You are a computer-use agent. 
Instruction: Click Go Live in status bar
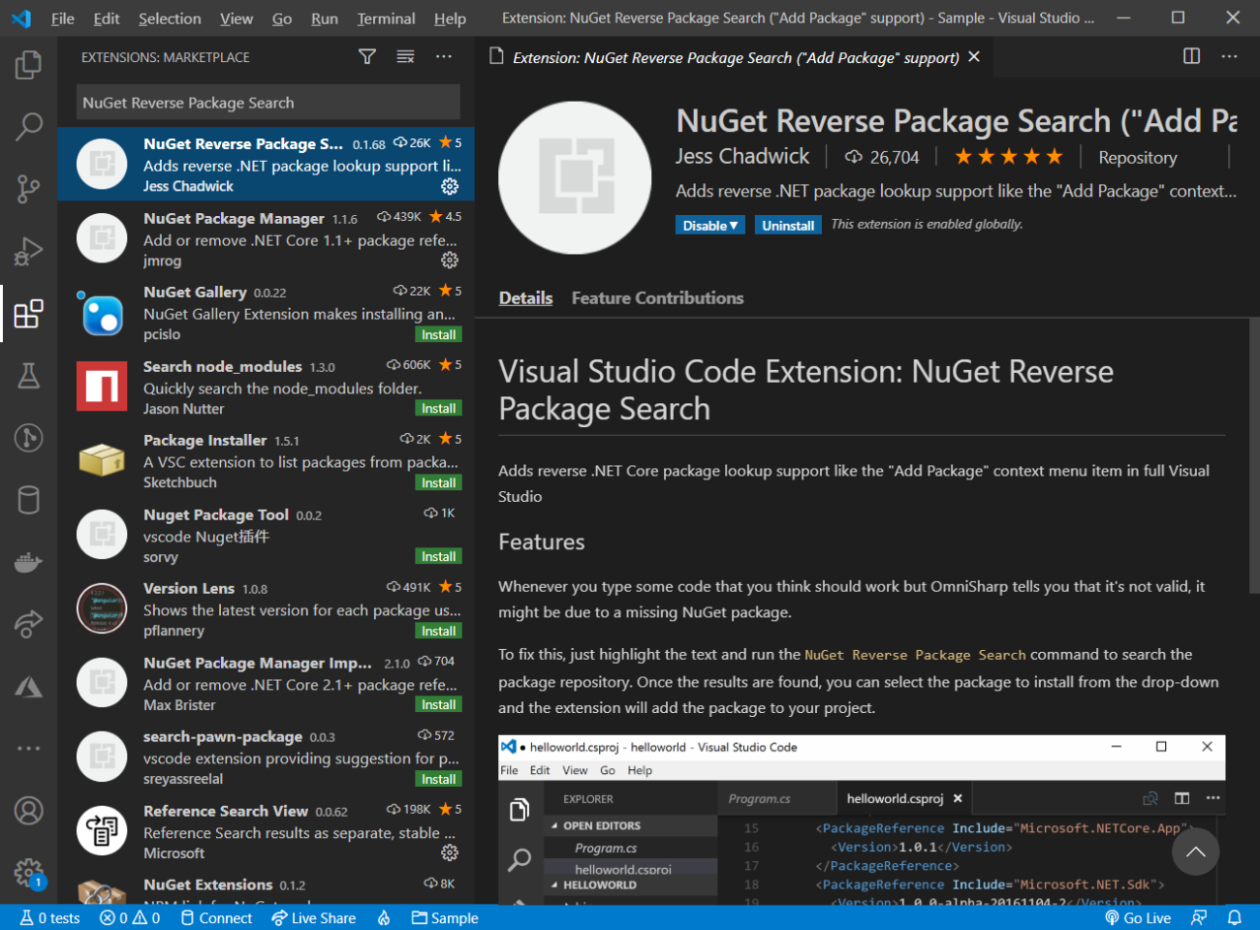click(x=1138, y=917)
